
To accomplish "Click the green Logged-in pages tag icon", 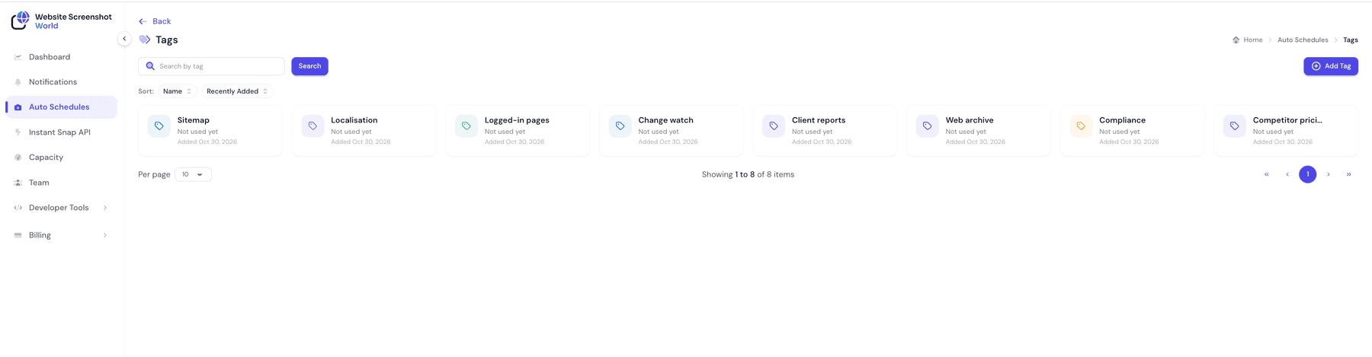I will 466,126.
